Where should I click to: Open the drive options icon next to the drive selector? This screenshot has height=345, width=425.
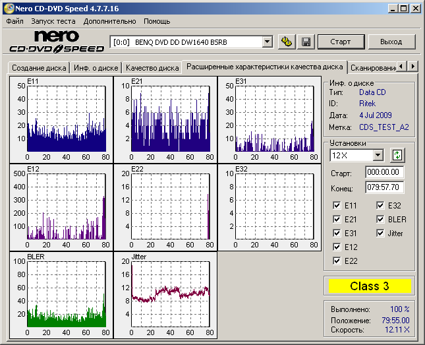287,42
